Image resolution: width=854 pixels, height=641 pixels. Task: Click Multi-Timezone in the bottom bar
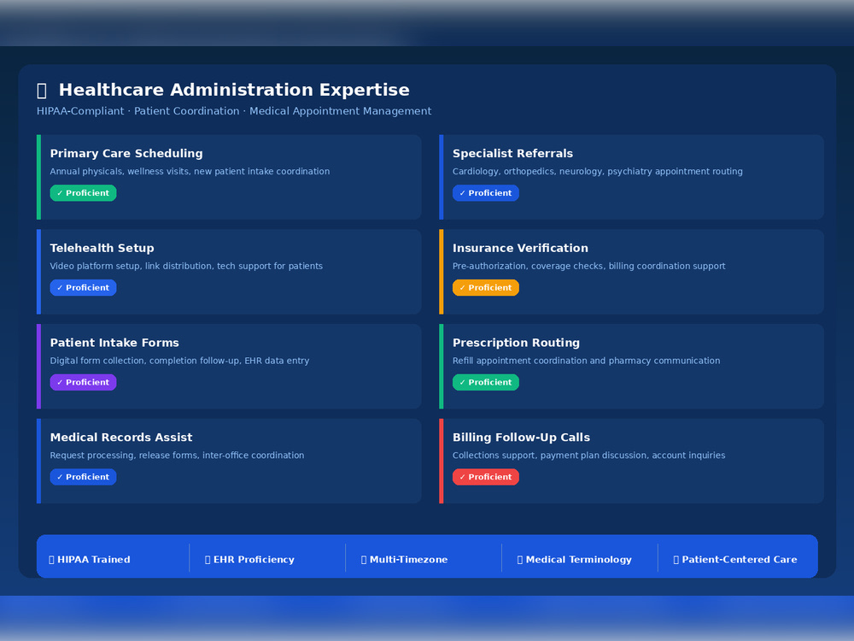click(x=404, y=559)
